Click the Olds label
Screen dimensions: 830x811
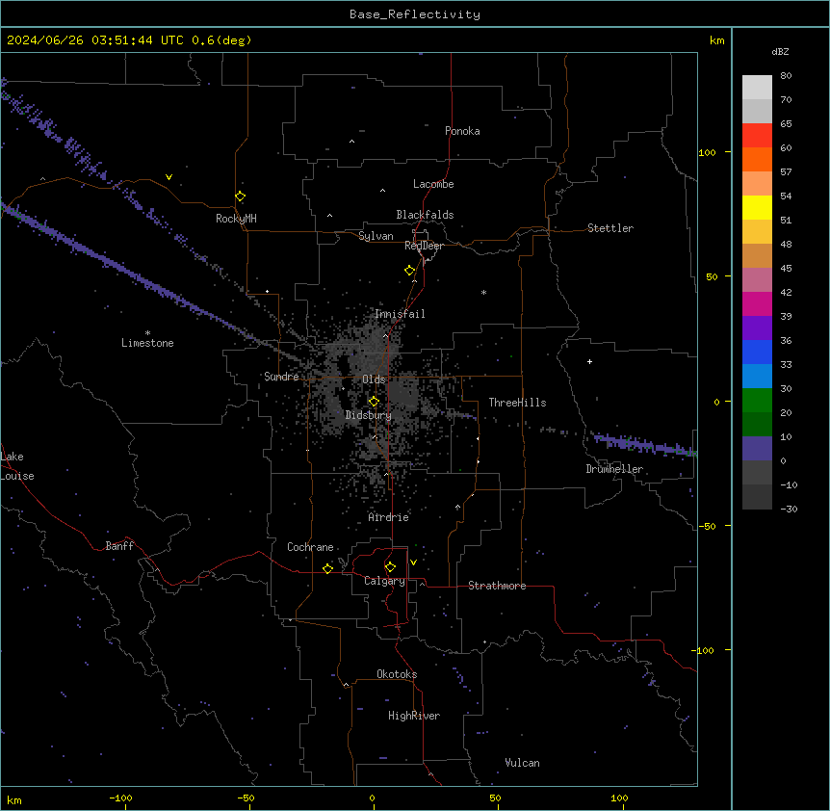click(374, 379)
